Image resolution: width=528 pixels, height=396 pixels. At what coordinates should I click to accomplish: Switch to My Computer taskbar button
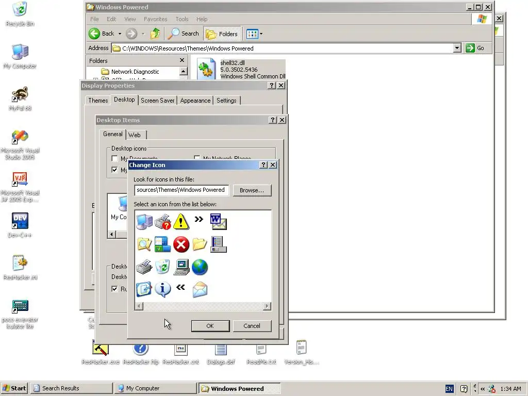coord(155,388)
